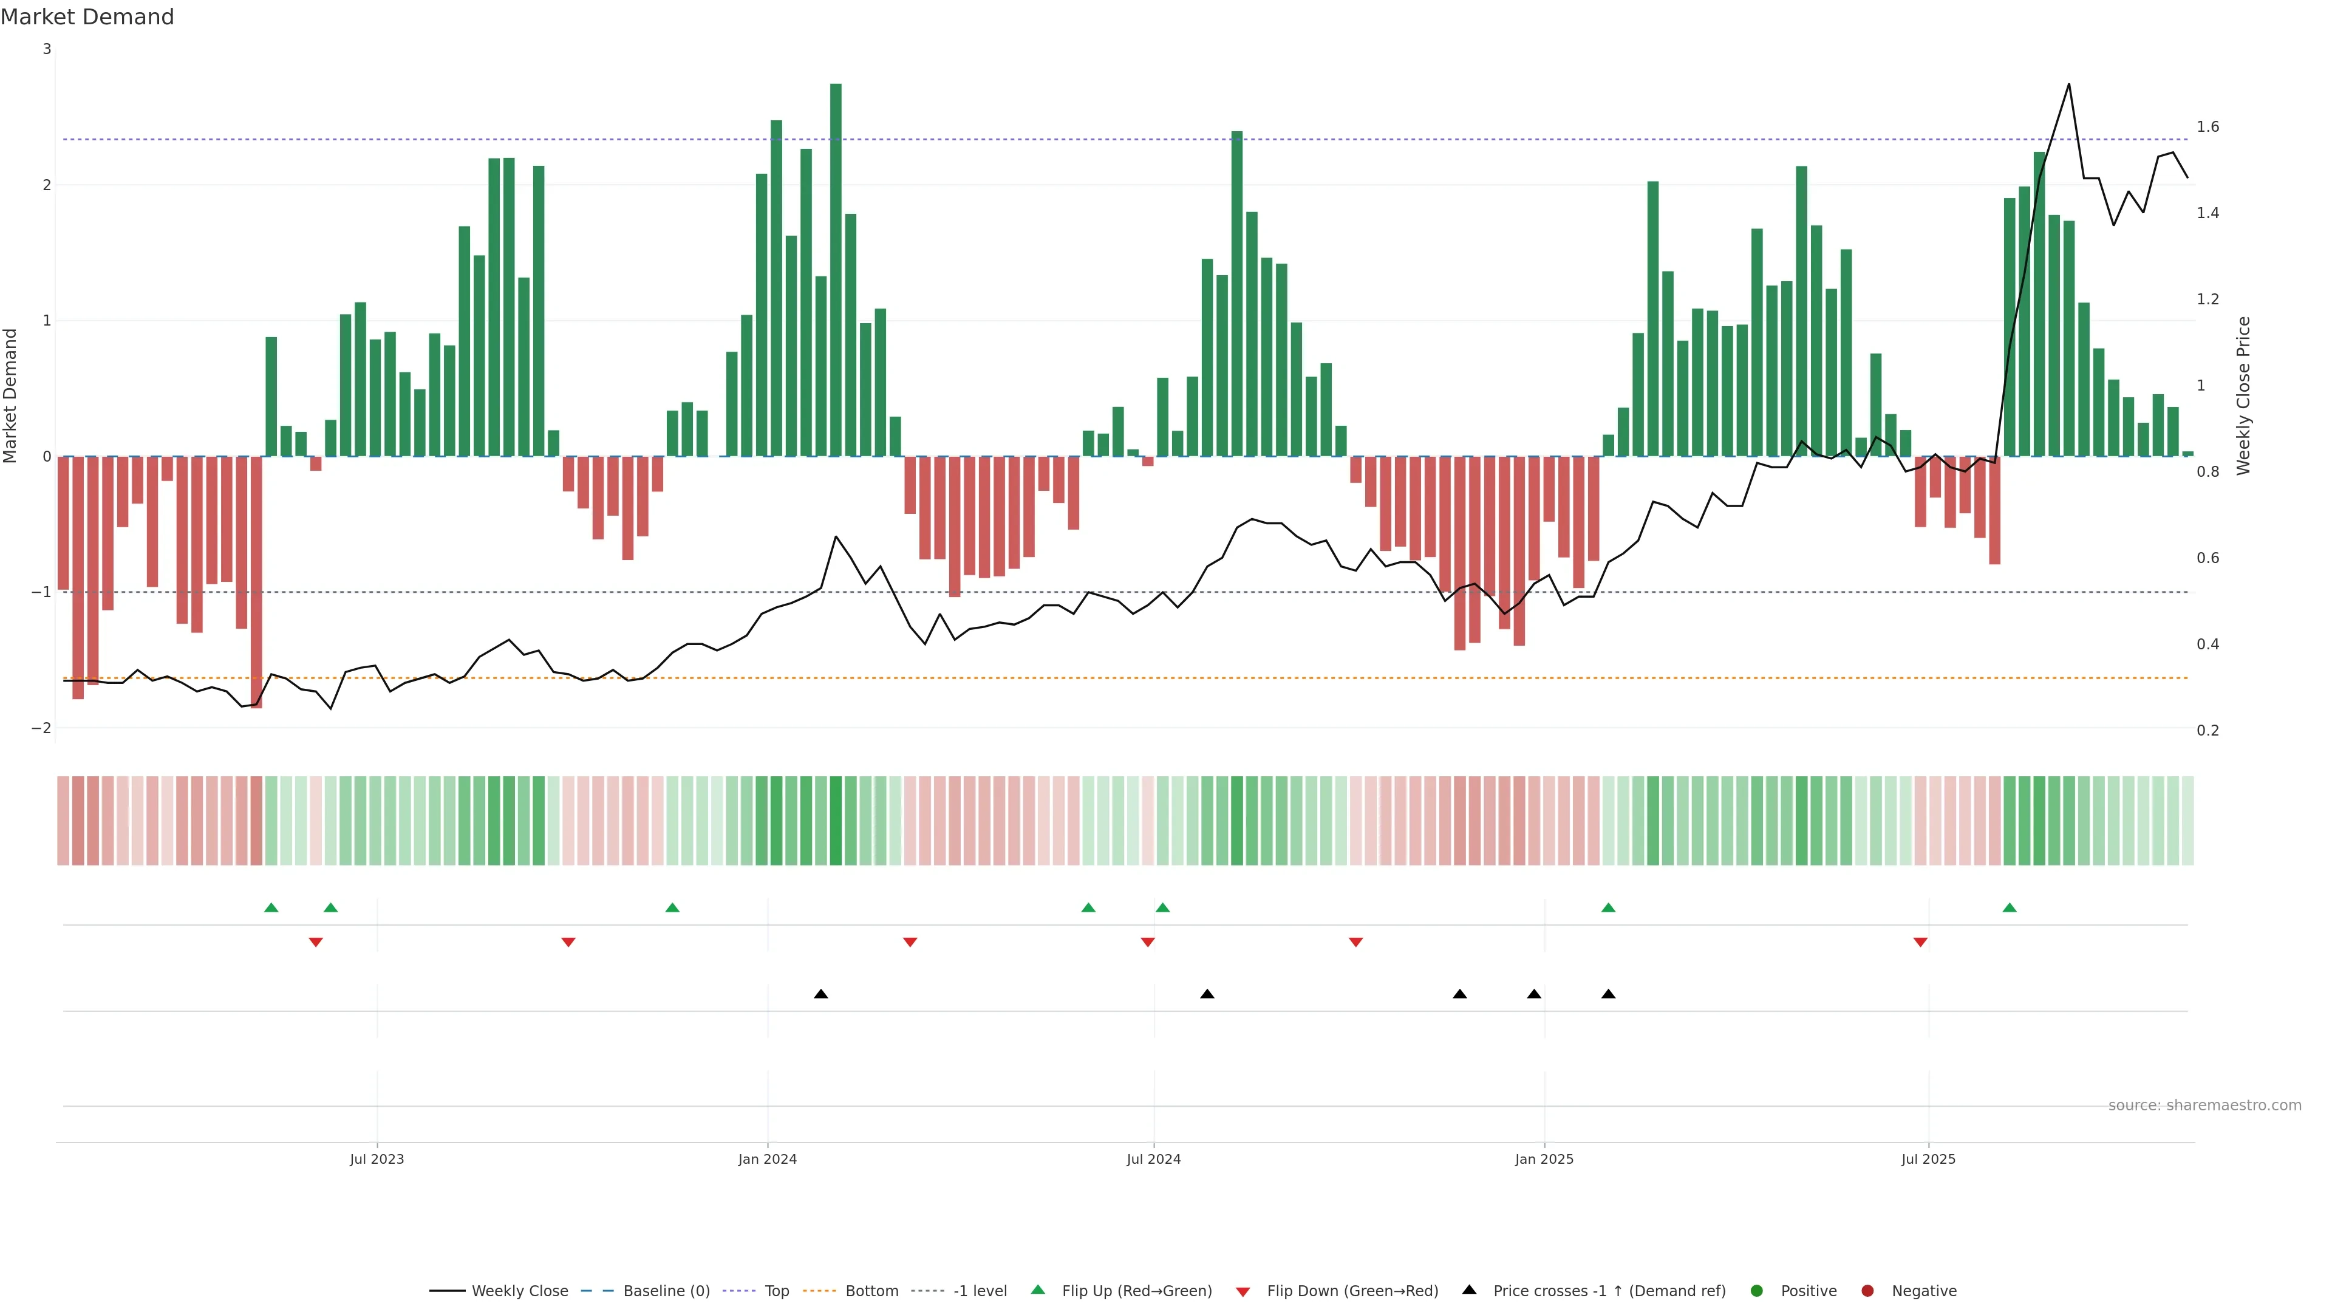Viewport: 2332px width, 1312px height.
Task: Toggle the -1 level legend entry
Action: [x=980, y=1291]
